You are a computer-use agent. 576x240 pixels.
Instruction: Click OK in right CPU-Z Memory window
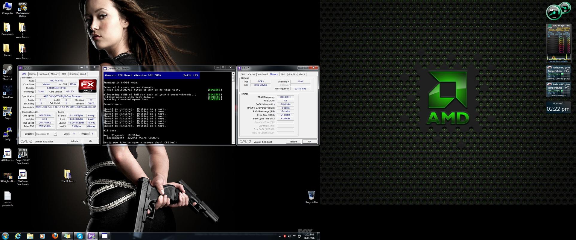(310, 142)
